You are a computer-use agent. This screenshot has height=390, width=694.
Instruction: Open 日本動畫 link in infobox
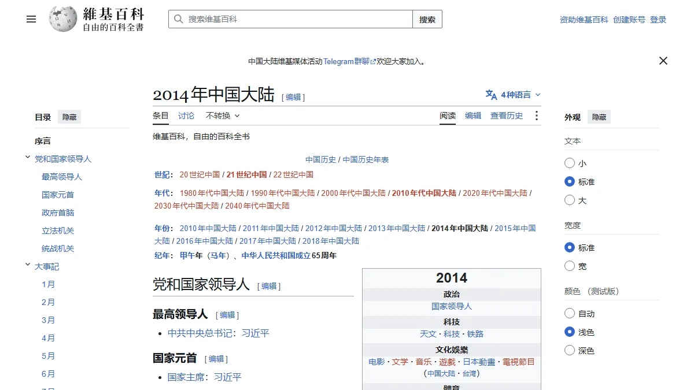(479, 362)
